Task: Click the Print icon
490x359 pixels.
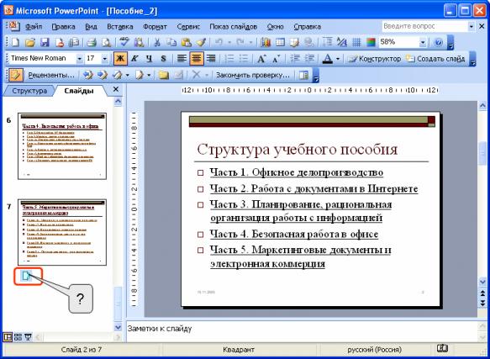Action: (92, 42)
